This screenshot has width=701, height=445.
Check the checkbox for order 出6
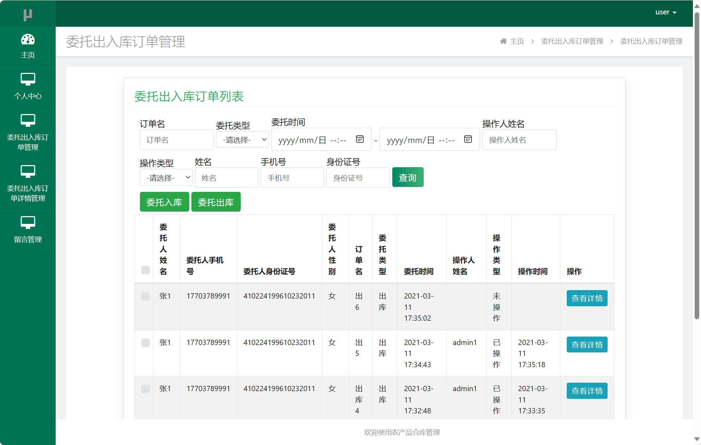click(145, 296)
